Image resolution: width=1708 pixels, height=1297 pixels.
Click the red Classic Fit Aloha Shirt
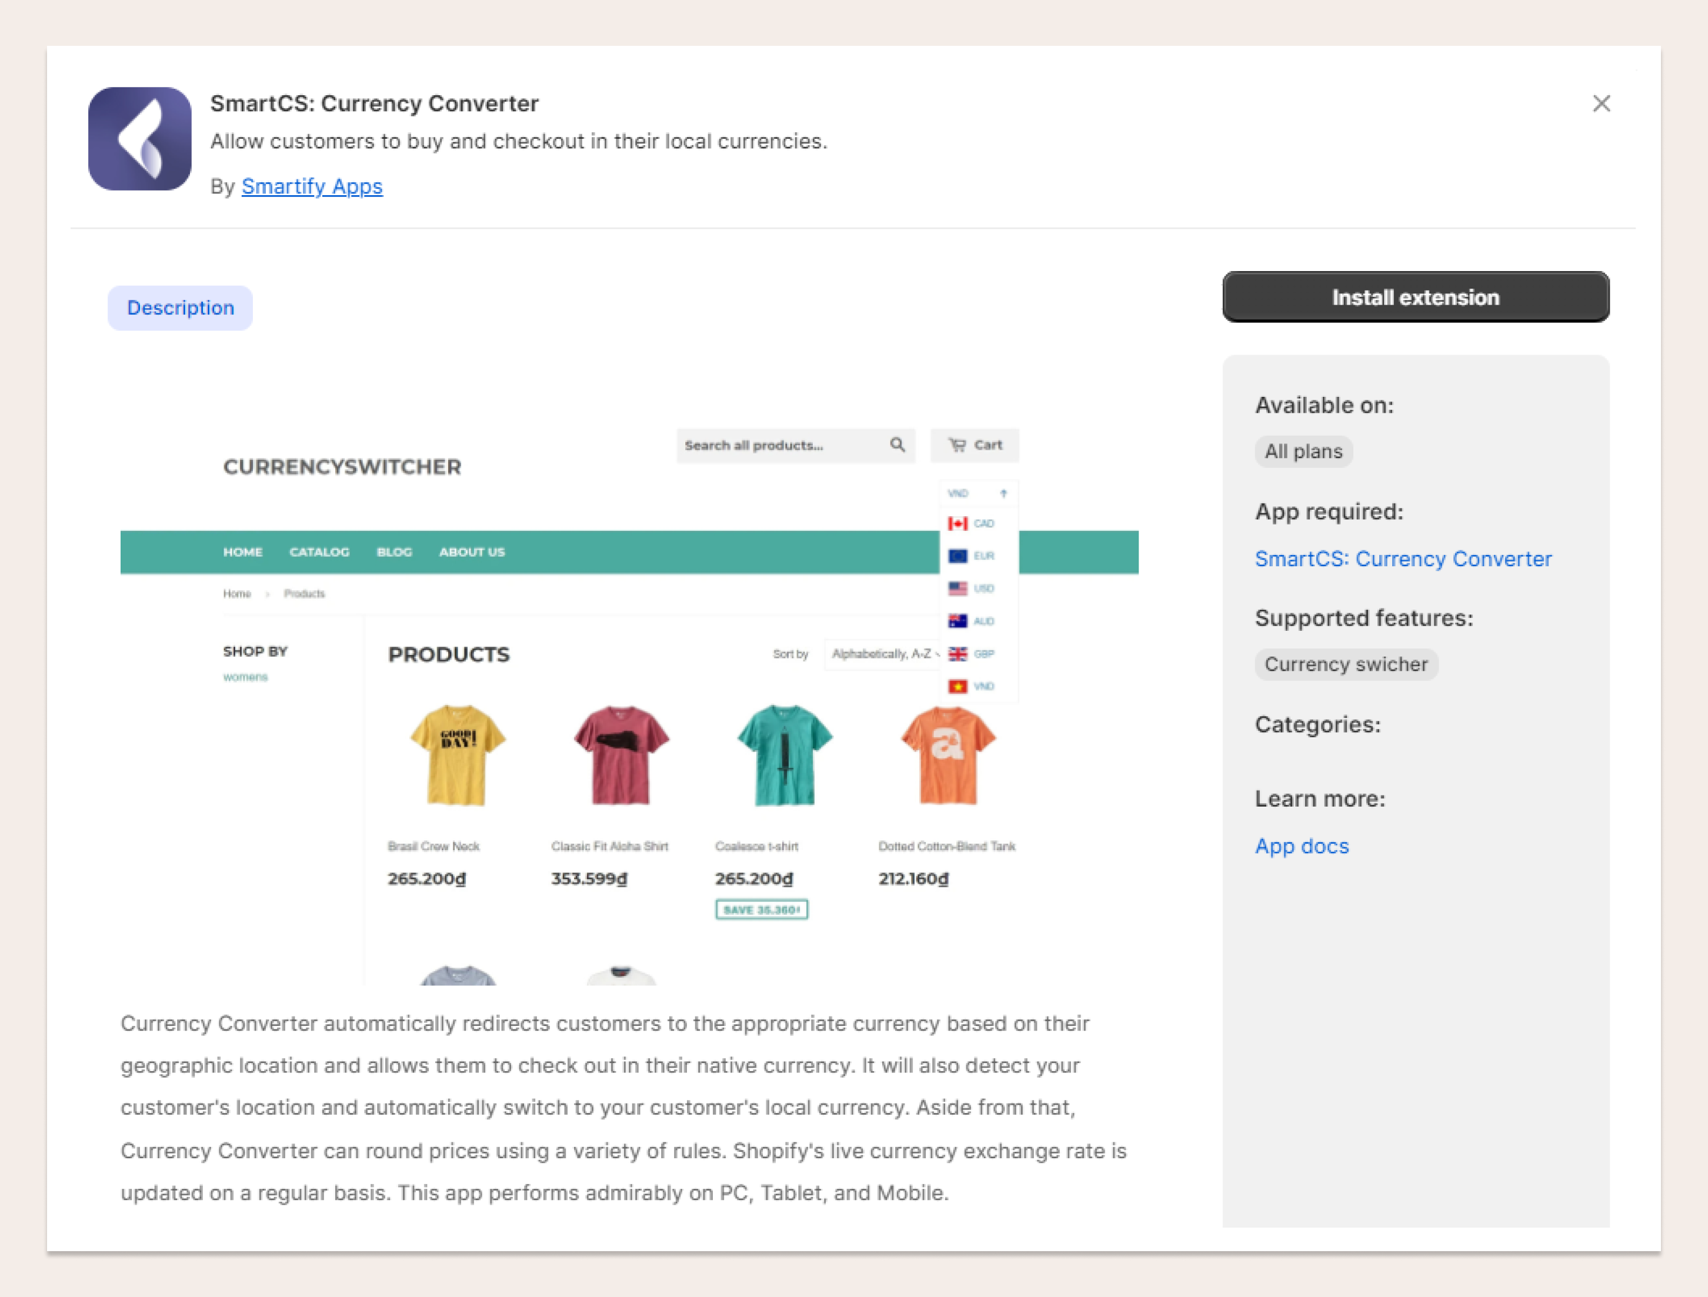(x=621, y=755)
